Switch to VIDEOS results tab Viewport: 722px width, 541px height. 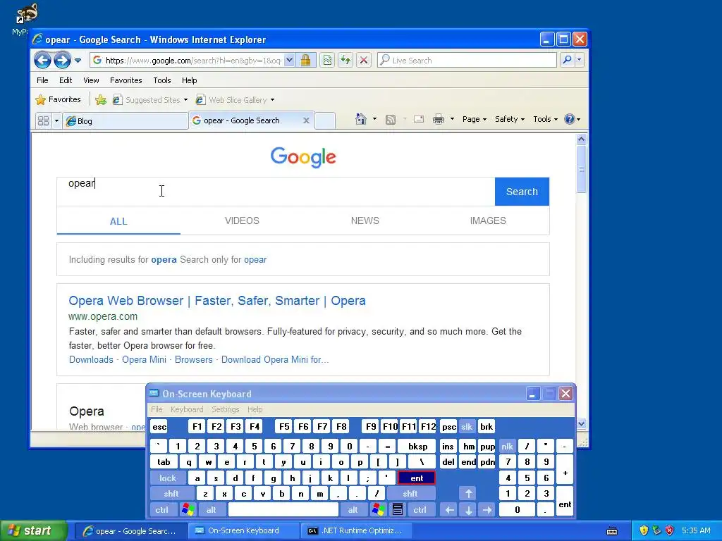click(242, 220)
